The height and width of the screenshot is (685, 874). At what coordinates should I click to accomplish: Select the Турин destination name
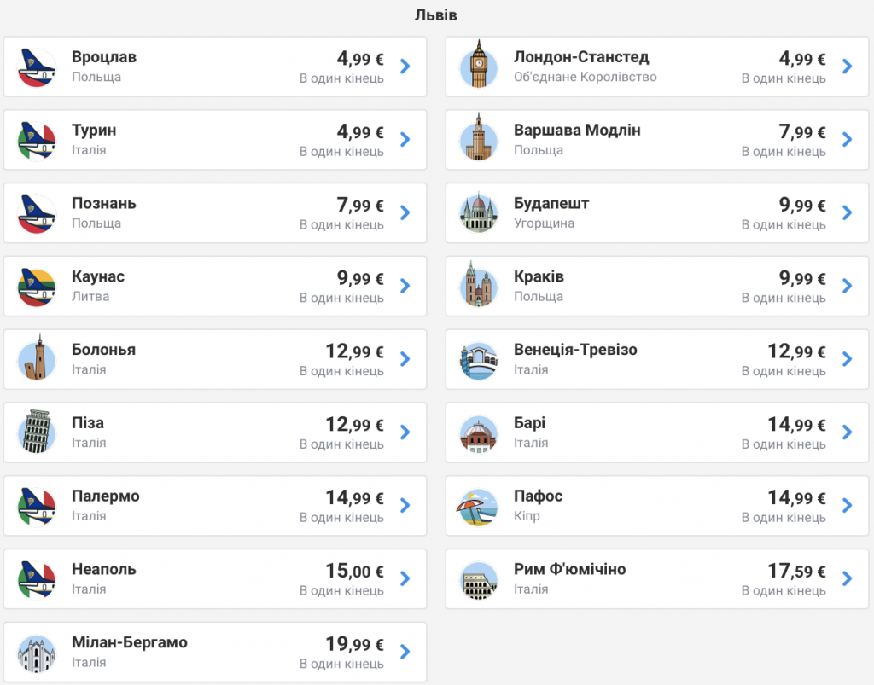pyautogui.click(x=94, y=131)
